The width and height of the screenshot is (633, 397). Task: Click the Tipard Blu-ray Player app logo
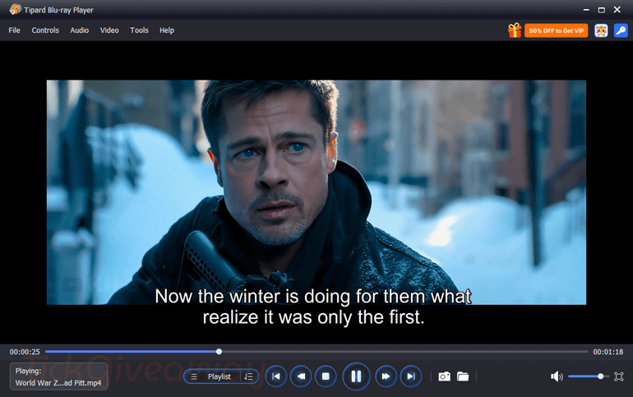(x=15, y=9)
